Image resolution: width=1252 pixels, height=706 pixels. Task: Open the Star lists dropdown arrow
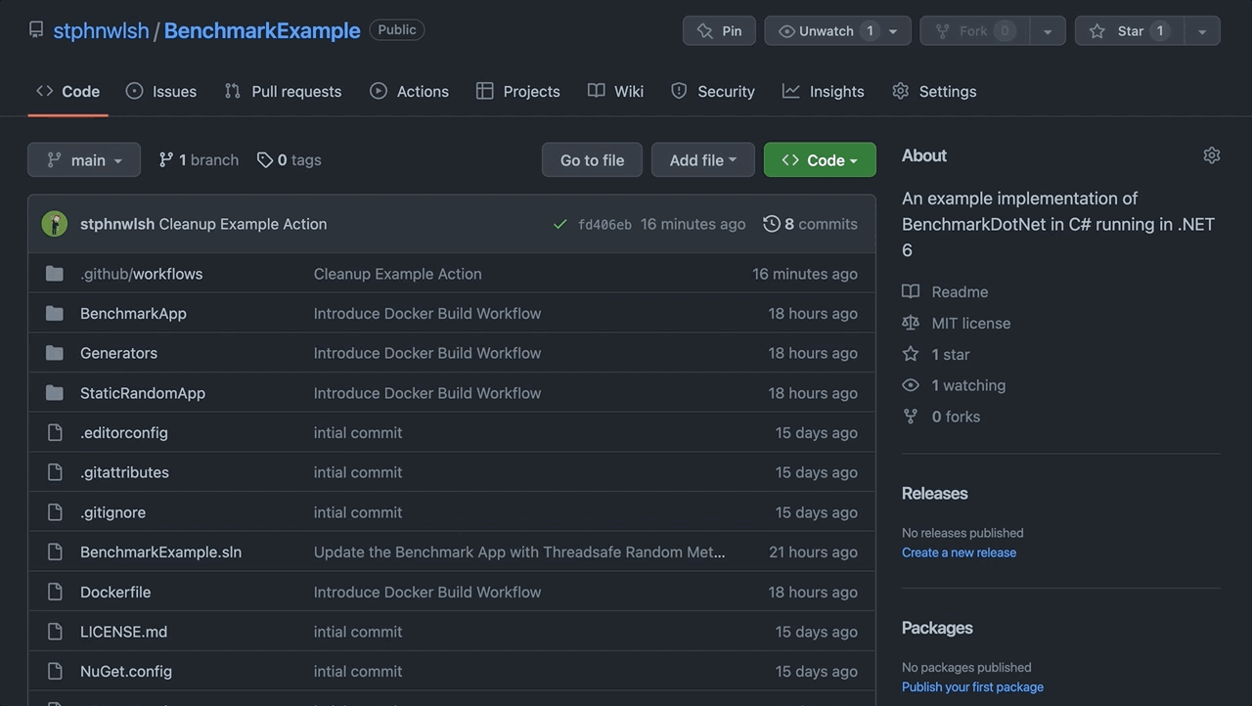pyautogui.click(x=1202, y=30)
